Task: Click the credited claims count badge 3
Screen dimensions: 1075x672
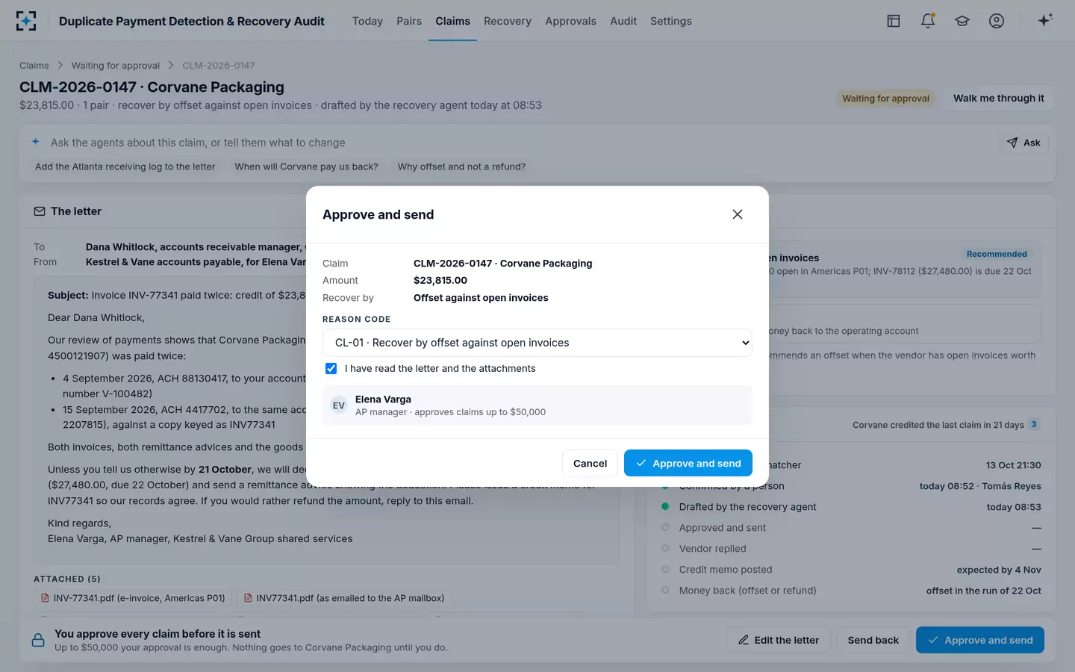Action: tap(1034, 424)
